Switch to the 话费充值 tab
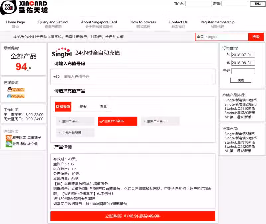This screenshot has width=266, height=224. (63, 106)
